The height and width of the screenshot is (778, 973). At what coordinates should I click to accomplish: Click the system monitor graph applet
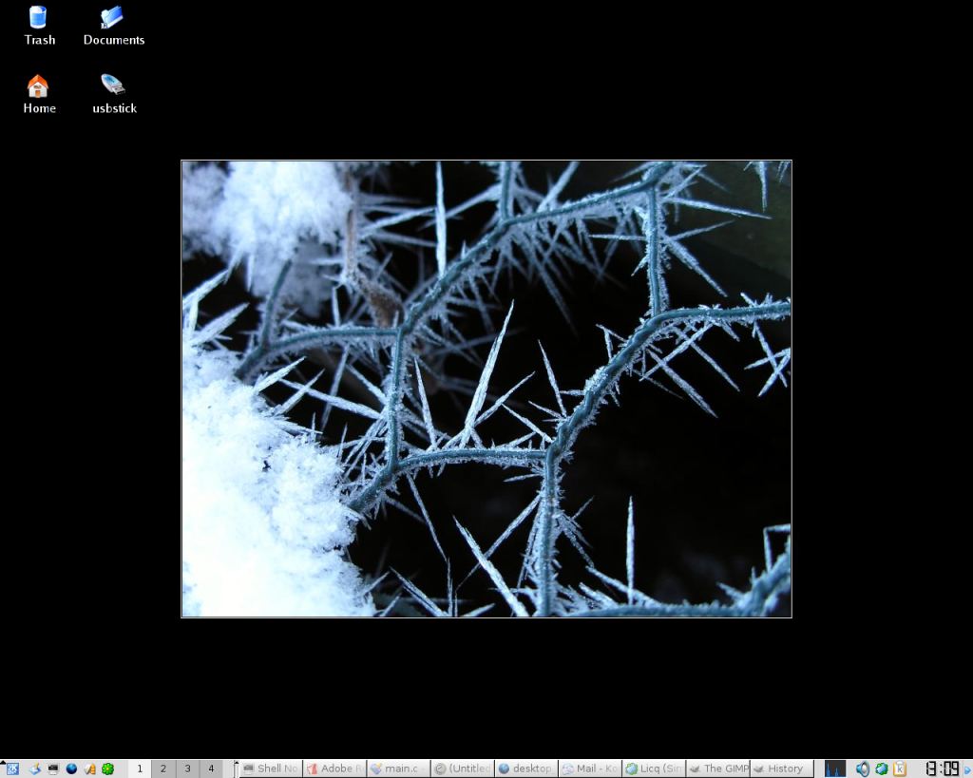point(834,769)
